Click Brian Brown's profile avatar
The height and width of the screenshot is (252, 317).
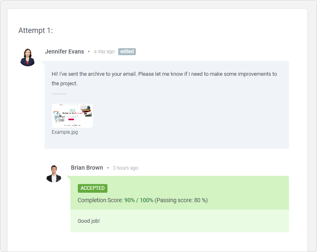pos(54,174)
